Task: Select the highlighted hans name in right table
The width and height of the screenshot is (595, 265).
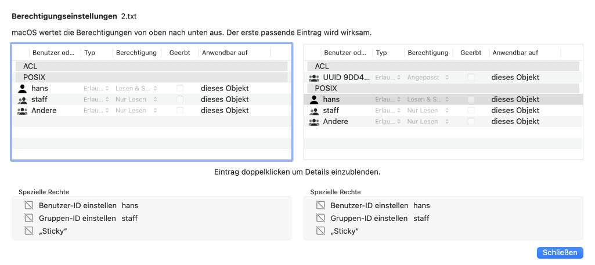Action: click(331, 99)
